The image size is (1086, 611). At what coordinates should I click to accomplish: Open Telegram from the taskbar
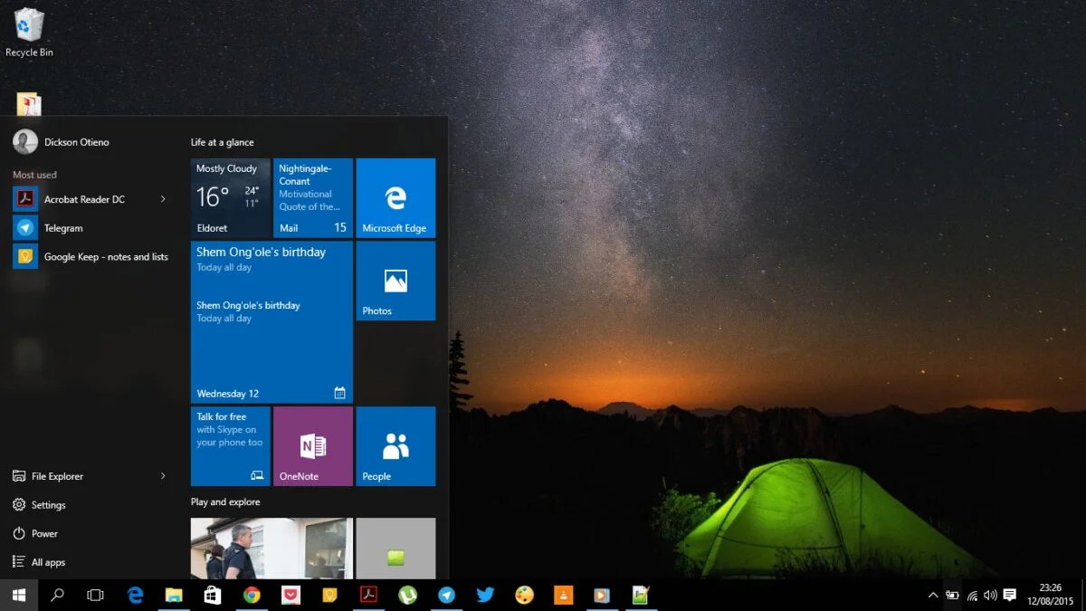click(x=446, y=595)
